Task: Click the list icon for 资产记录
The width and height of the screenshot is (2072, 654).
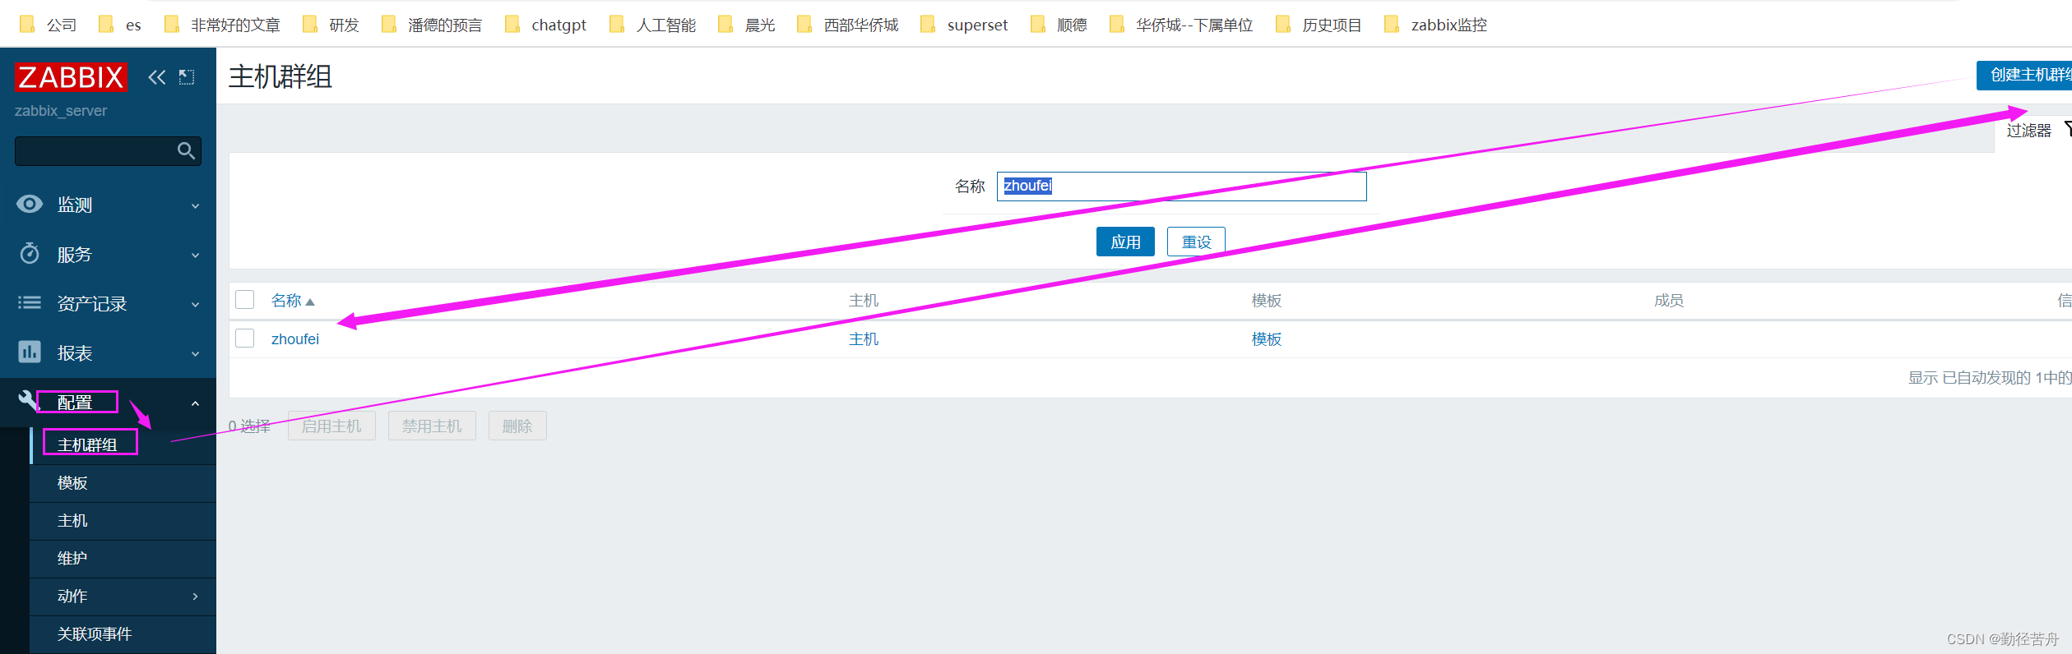Action: [30, 302]
